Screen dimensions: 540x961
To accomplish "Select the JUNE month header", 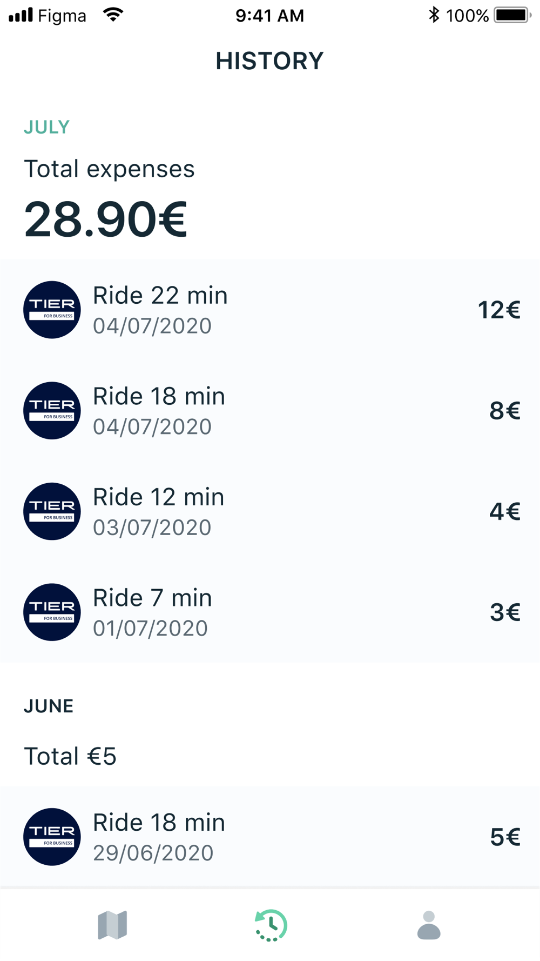I will pyautogui.click(x=49, y=706).
